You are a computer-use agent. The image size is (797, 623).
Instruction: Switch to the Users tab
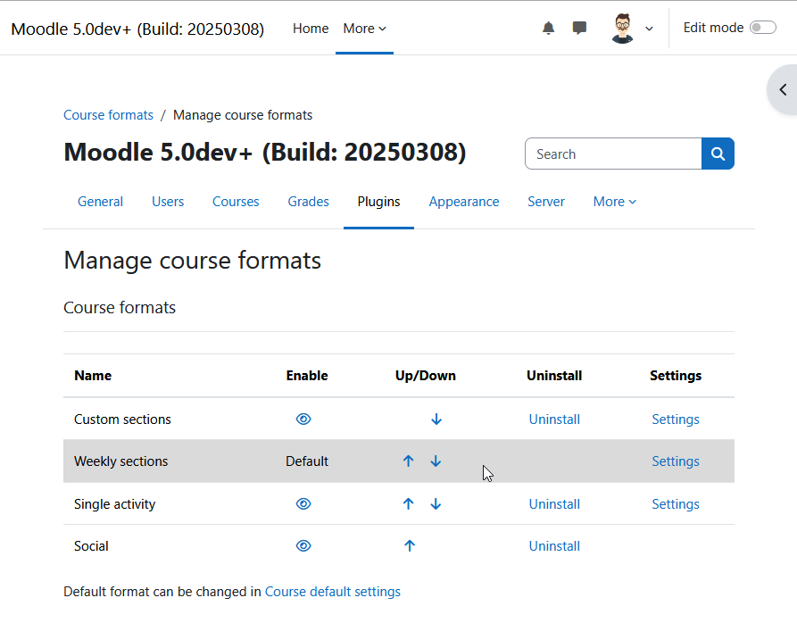(168, 202)
